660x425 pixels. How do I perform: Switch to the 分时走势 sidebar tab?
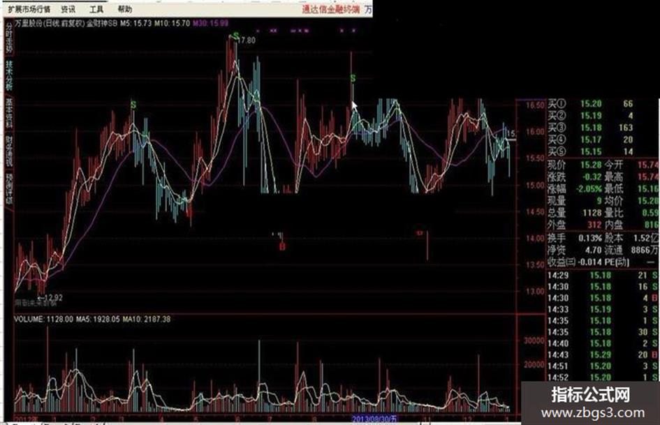[x=9, y=38]
